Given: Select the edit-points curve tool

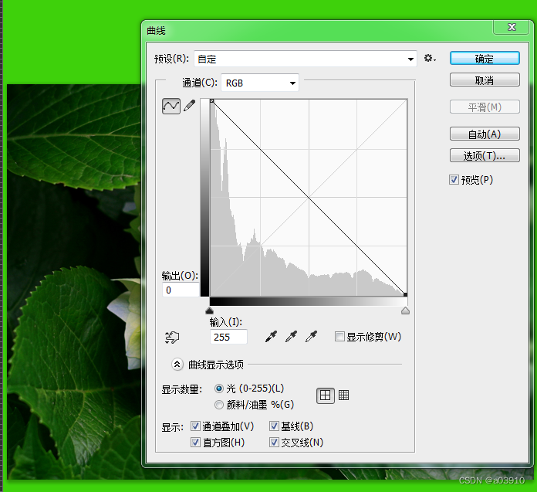Looking at the screenshot, I should [x=171, y=107].
